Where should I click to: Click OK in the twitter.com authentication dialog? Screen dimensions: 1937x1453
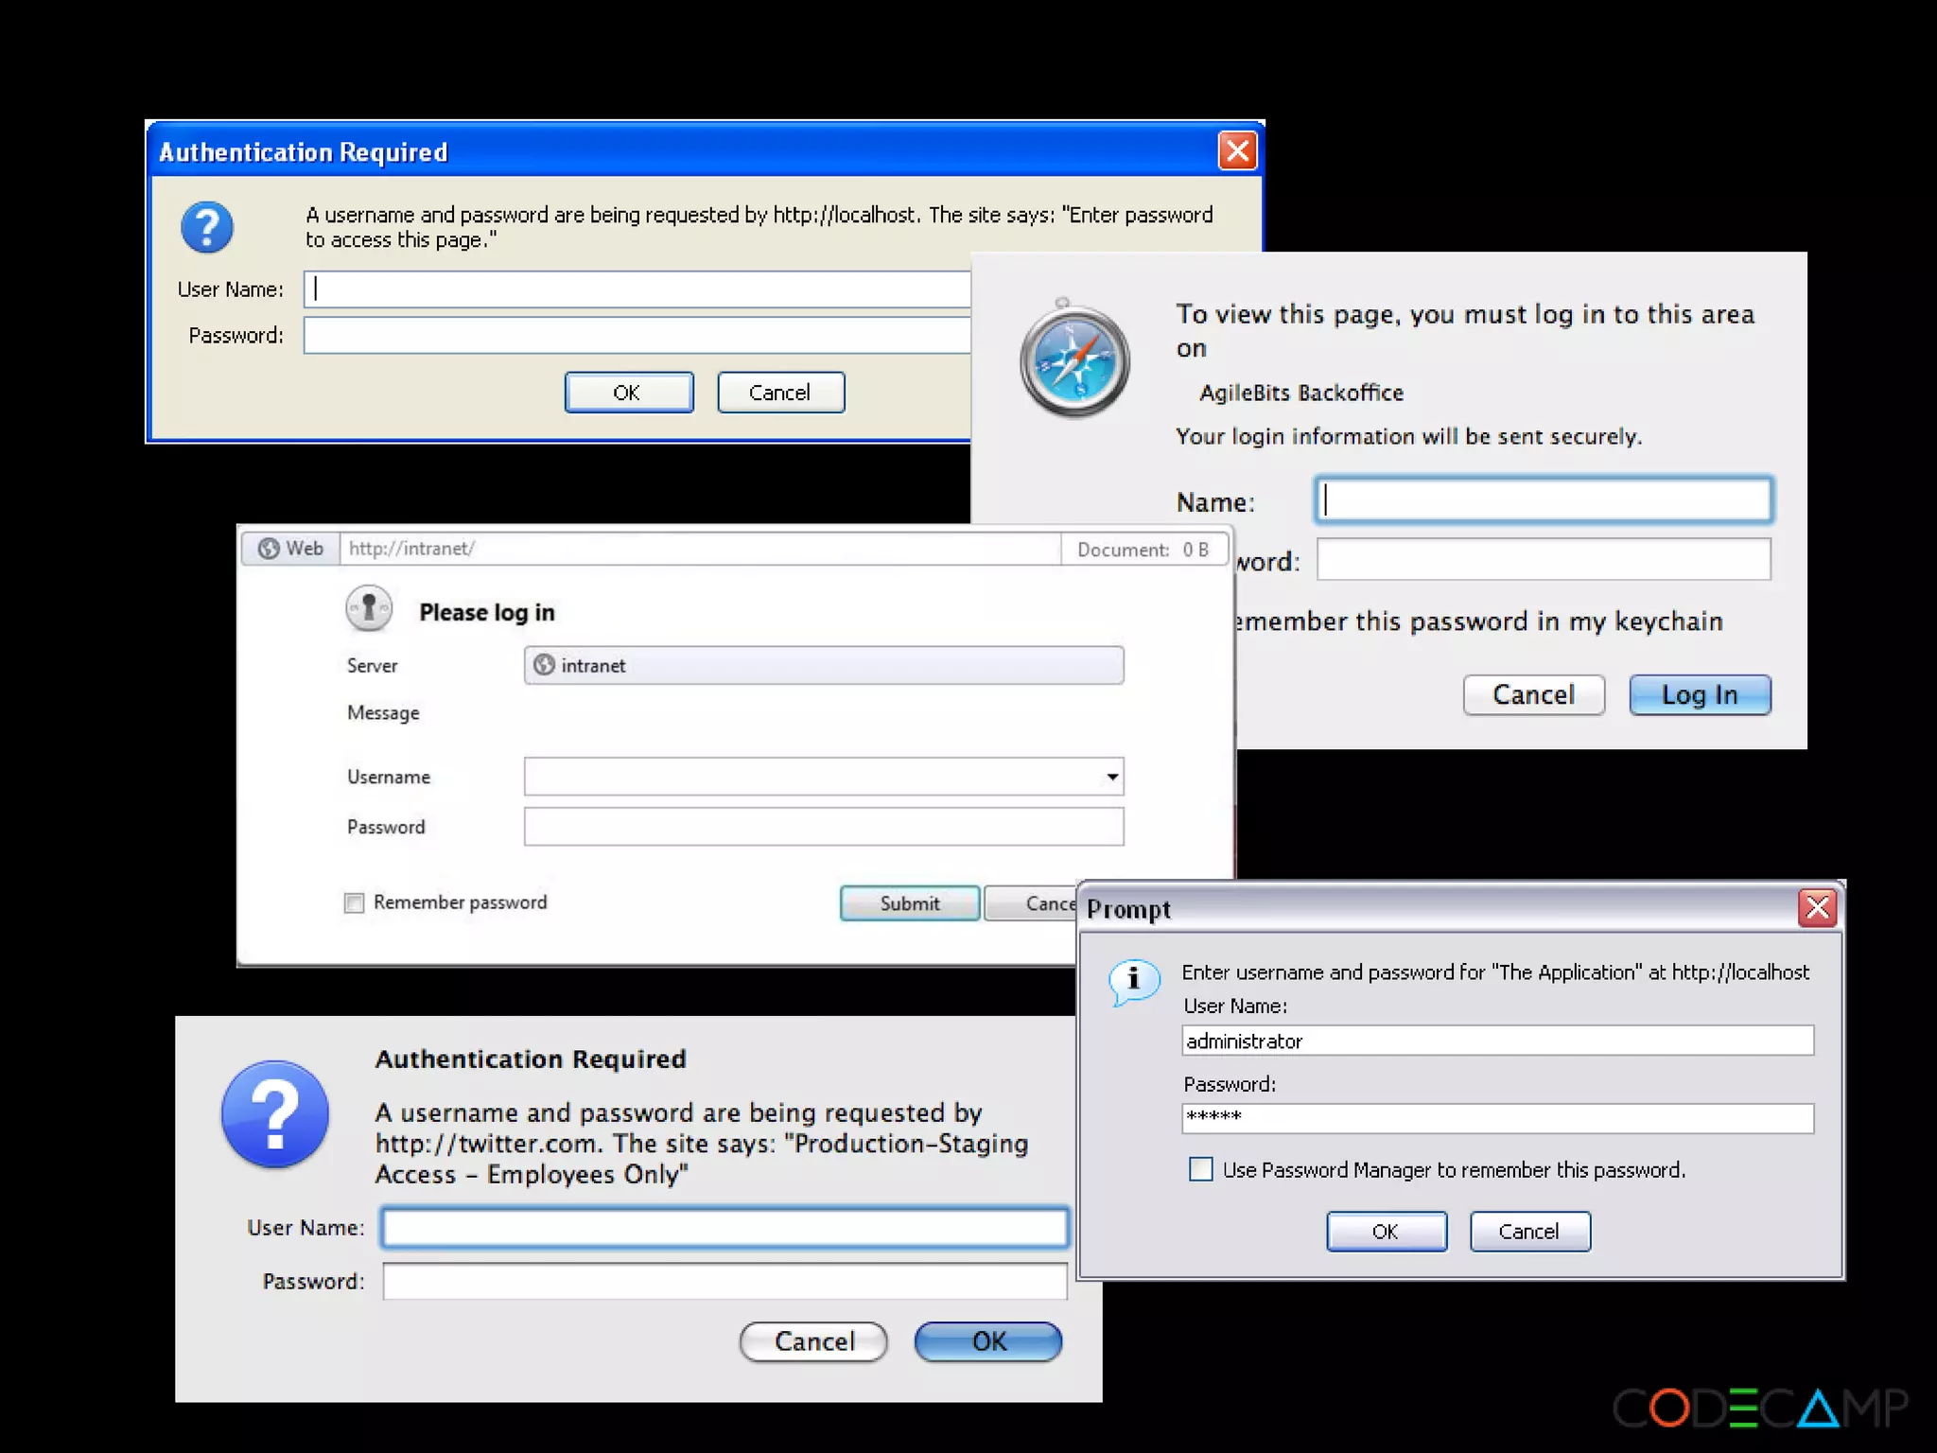(988, 1341)
